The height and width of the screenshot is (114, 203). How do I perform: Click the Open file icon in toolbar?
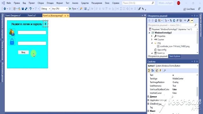coord(19,9)
